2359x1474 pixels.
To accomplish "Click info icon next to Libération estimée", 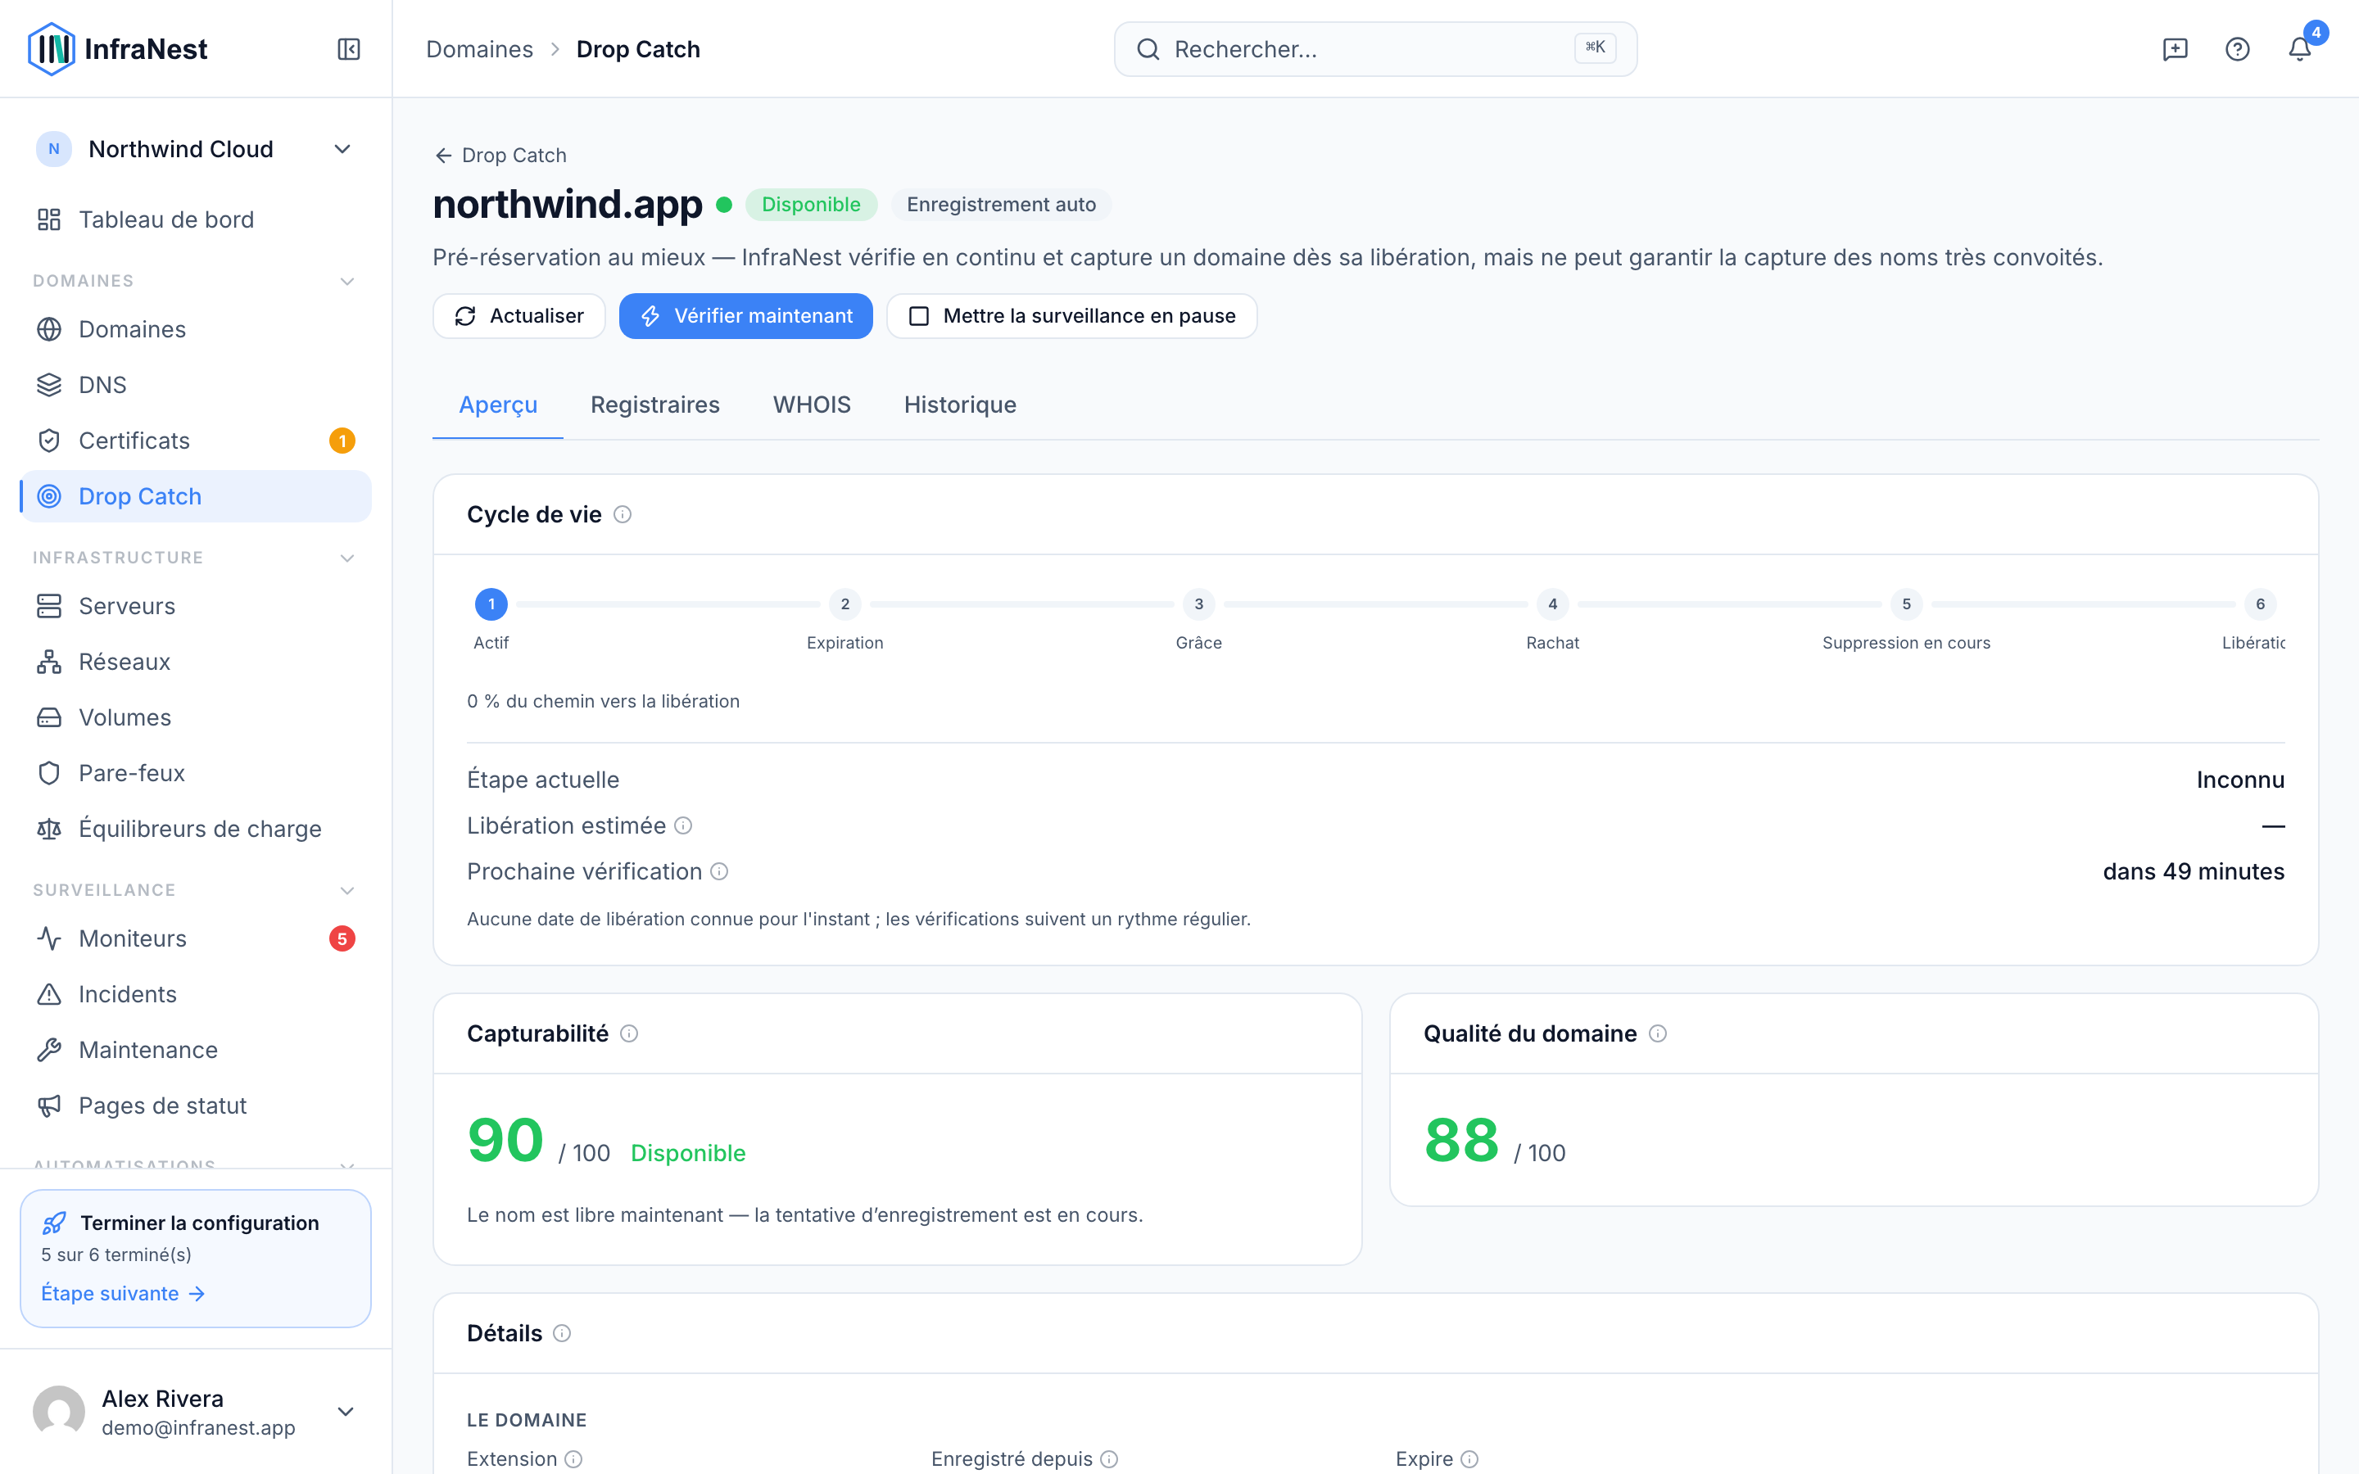I will click(683, 825).
